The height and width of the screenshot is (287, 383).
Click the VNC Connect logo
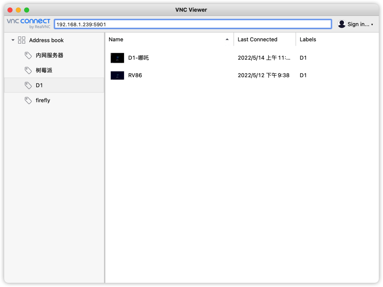28,23
